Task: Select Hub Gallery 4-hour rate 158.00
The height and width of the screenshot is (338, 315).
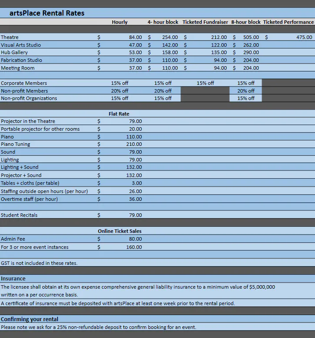Action: (170, 52)
